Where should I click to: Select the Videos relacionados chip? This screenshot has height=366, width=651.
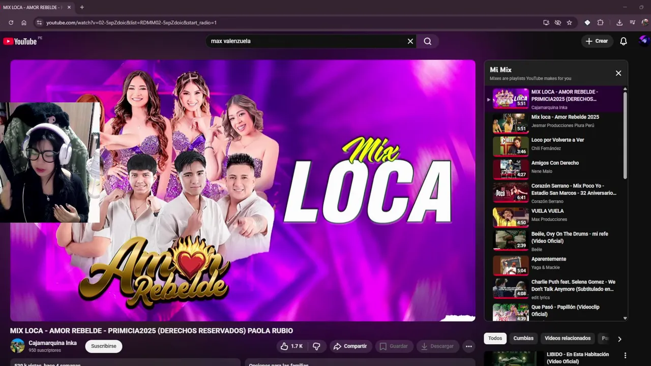pyautogui.click(x=568, y=339)
